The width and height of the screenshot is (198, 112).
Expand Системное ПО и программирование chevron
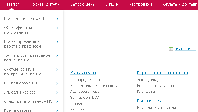(x=57, y=69)
